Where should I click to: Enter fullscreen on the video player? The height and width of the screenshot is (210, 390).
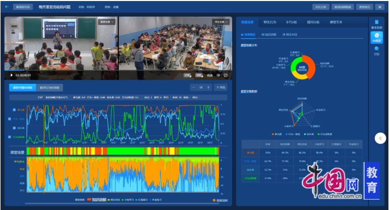pos(225,74)
